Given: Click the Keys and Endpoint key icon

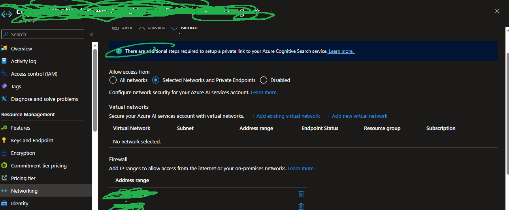Looking at the screenshot, I should click(x=4, y=140).
